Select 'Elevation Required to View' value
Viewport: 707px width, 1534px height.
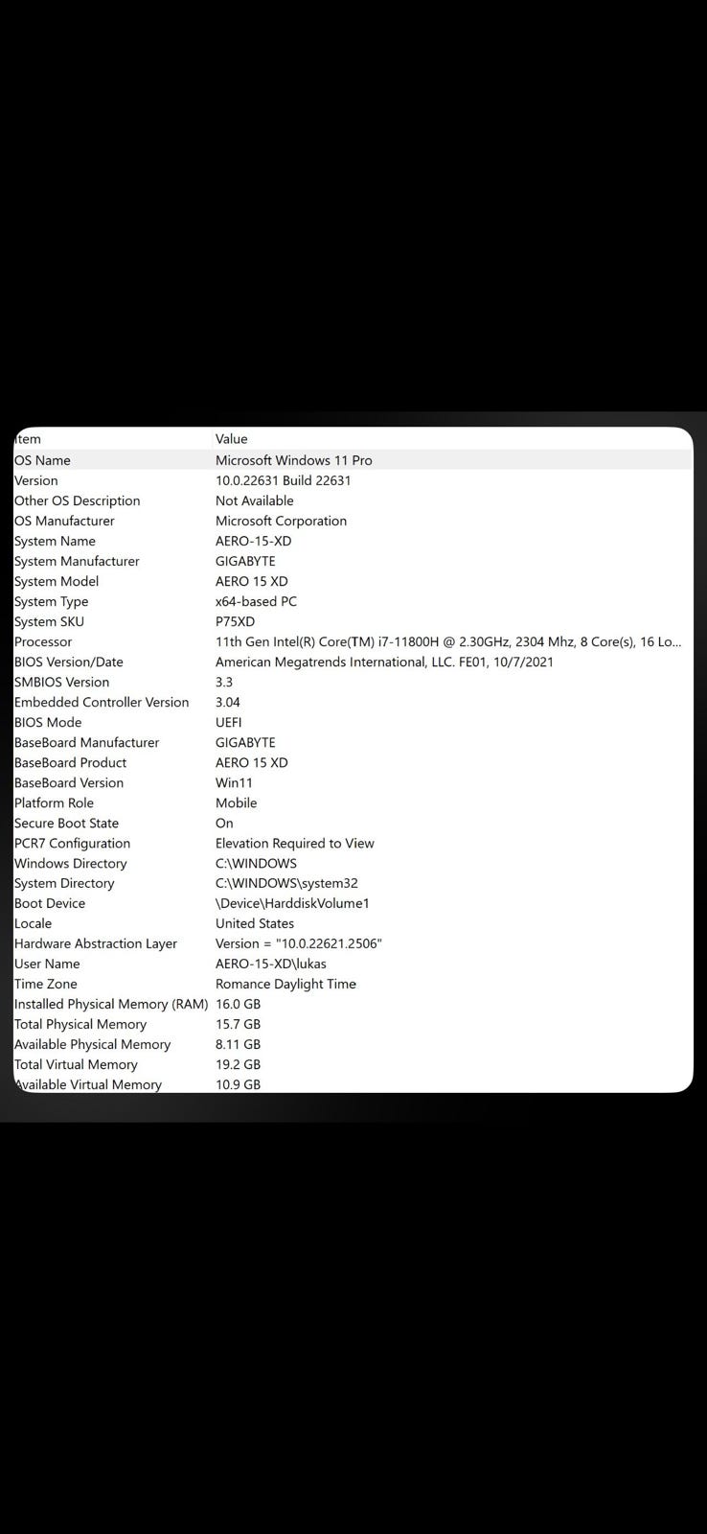click(x=295, y=843)
